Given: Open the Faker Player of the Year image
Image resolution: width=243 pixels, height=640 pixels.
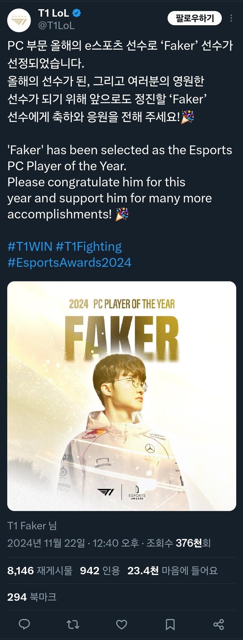Looking at the screenshot, I should (x=121, y=396).
